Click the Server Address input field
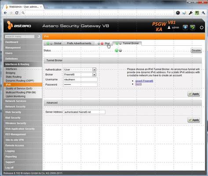Viewport: 208px width, 176px height. click(84, 112)
